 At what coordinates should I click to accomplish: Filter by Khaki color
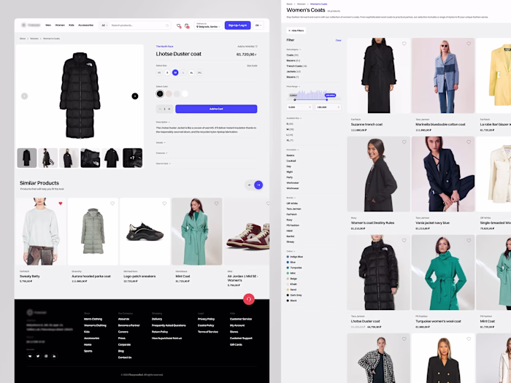coord(292,284)
